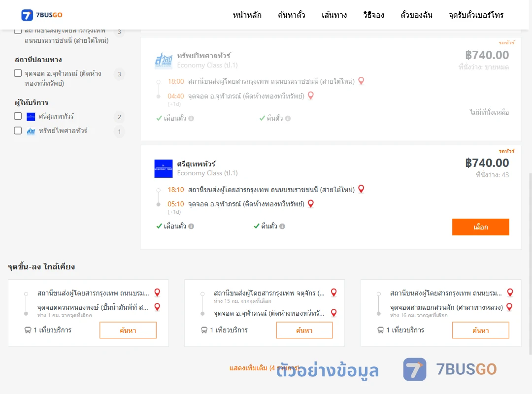The height and width of the screenshot is (394, 532).
Task: Open map pin beside สถานีขนส่ง จตุจักร
Action: pos(334,293)
